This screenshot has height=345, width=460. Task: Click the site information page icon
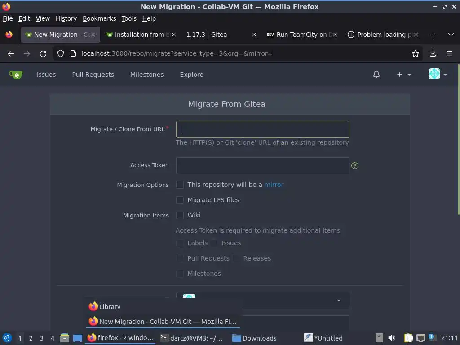(73, 54)
